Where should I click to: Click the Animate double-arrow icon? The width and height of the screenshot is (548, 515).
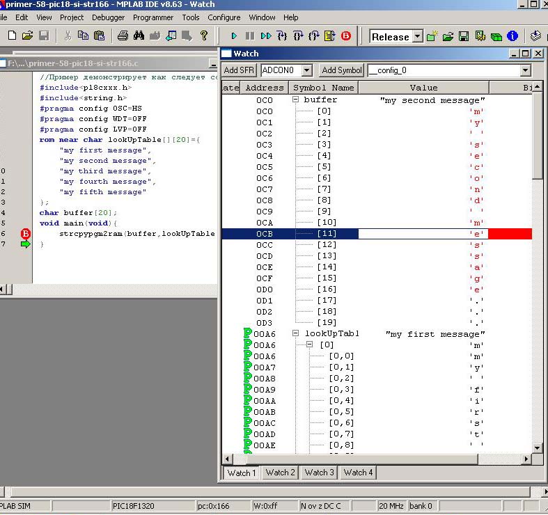click(x=266, y=35)
